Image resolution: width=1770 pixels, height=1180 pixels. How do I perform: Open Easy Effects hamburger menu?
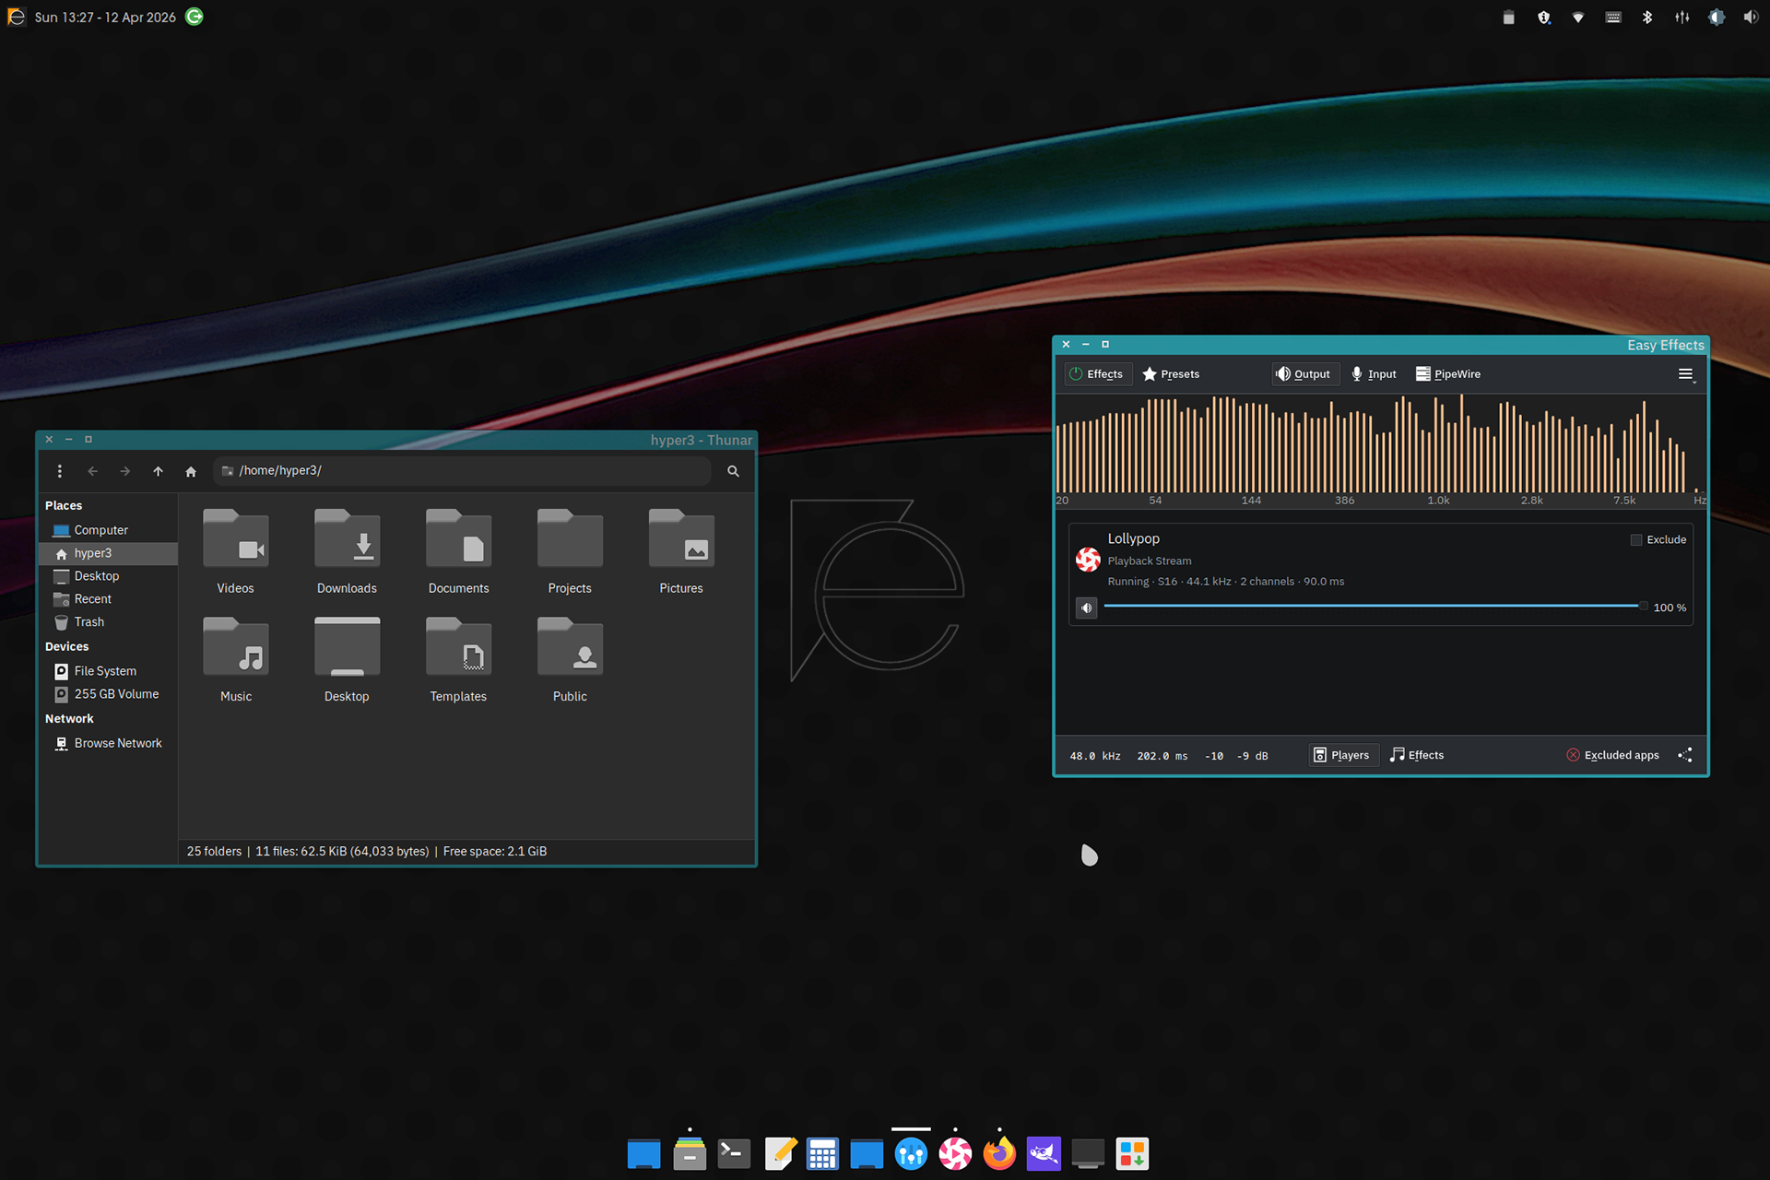[x=1685, y=374]
